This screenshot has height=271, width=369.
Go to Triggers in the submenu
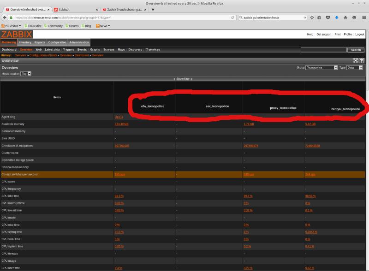[68, 50]
